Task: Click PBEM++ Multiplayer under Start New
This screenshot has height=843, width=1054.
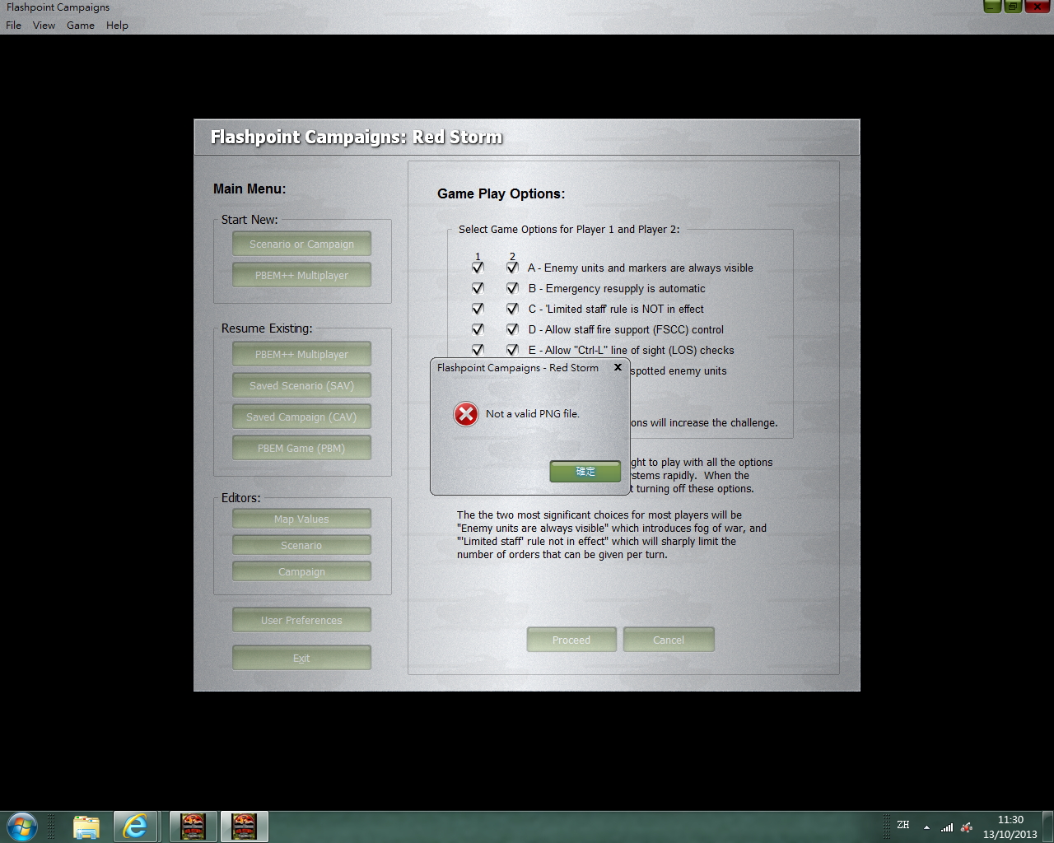Action: coord(301,275)
